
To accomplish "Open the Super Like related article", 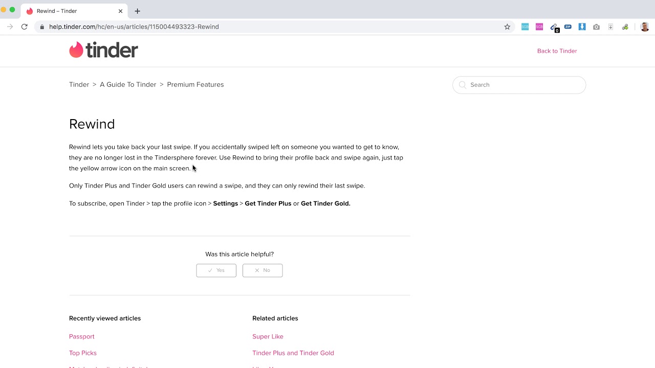I will pos(268,336).
